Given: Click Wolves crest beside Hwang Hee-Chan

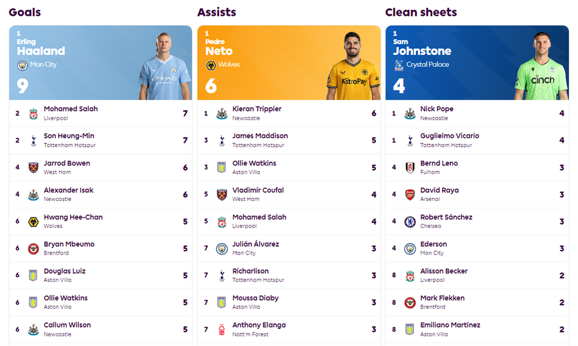Looking at the screenshot, I should tap(33, 221).
